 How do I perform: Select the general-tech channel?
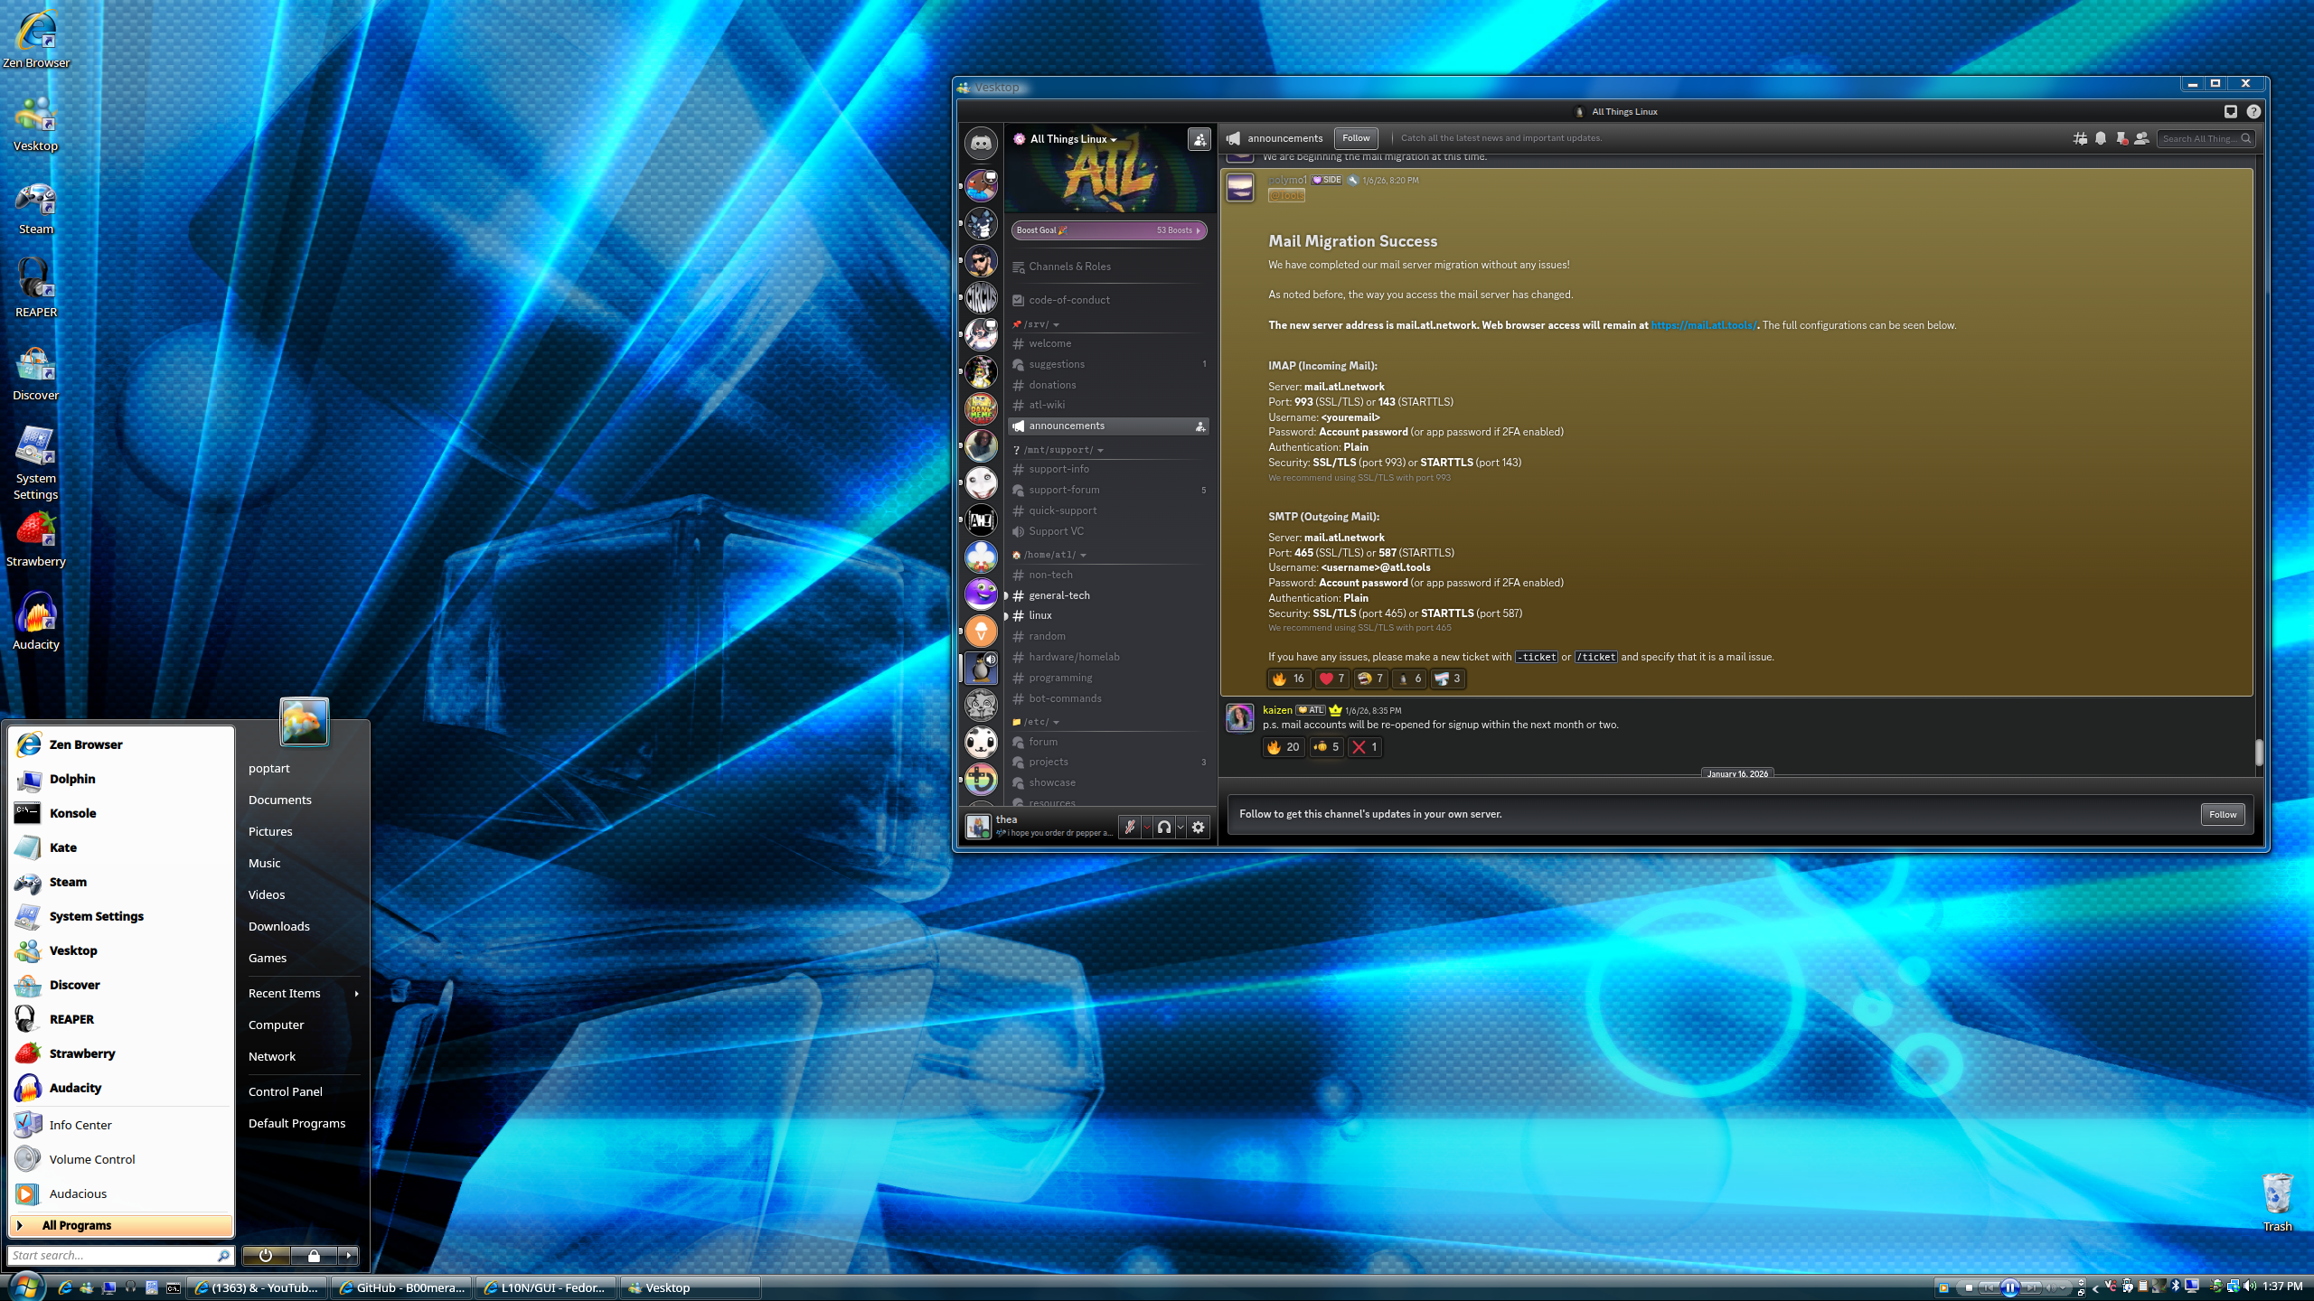(1108, 595)
